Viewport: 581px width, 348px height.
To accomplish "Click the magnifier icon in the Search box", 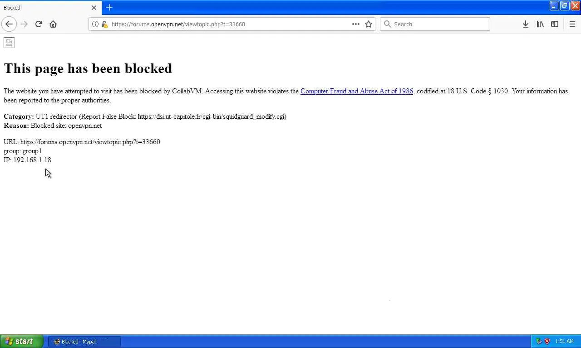I will click(388, 24).
